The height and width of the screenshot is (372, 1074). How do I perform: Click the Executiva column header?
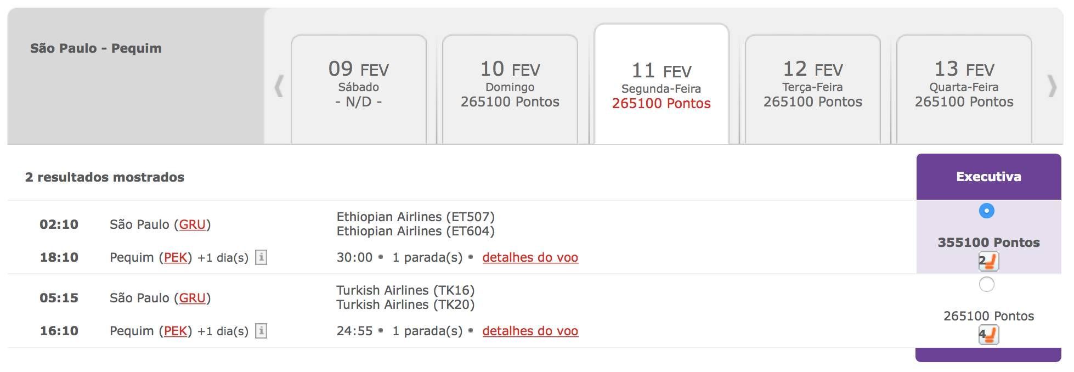coord(988,177)
